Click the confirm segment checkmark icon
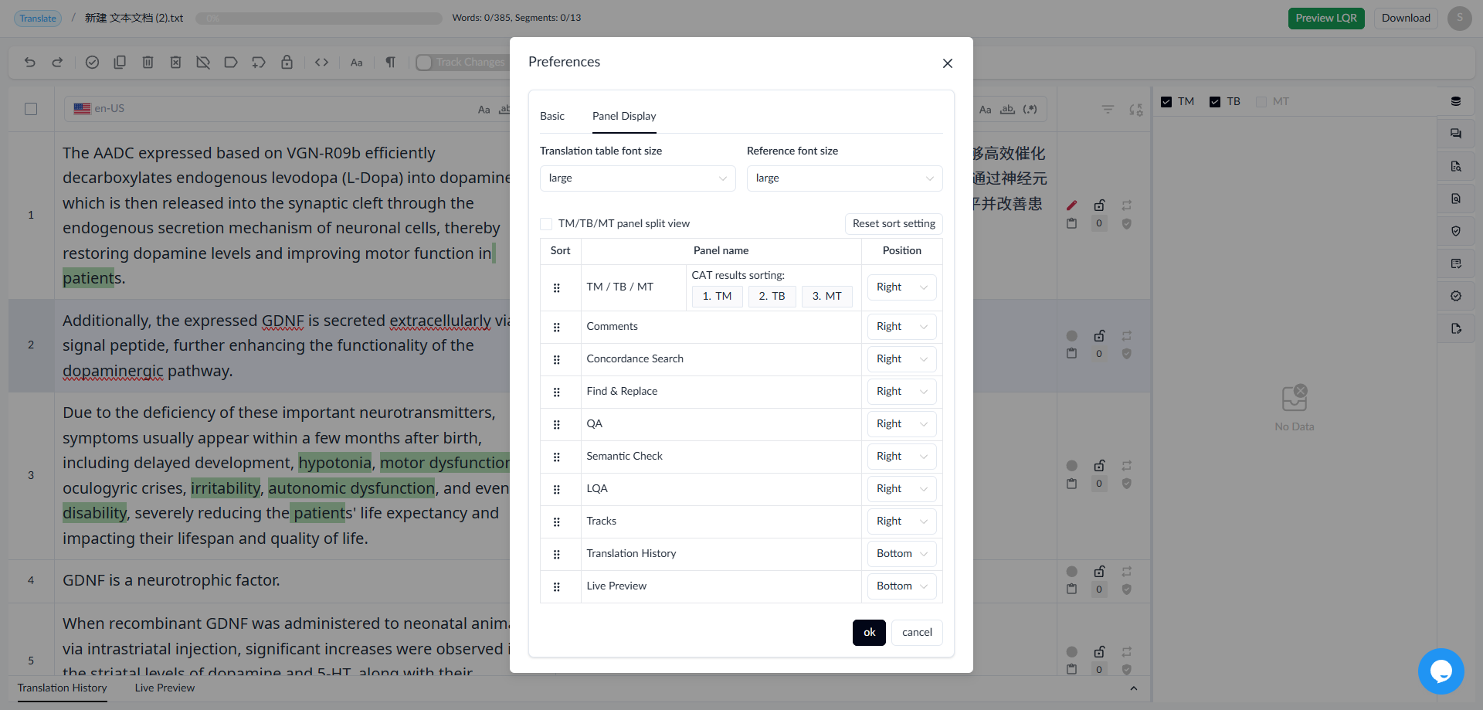 pos(92,63)
